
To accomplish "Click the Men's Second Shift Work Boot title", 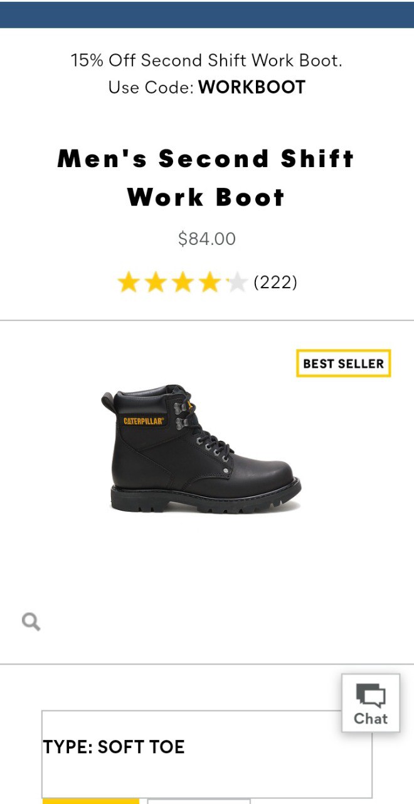I will pos(206,178).
